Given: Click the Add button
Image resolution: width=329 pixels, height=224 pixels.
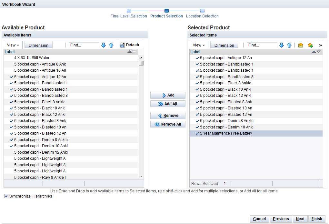Looking at the screenshot, I should pos(168,95).
